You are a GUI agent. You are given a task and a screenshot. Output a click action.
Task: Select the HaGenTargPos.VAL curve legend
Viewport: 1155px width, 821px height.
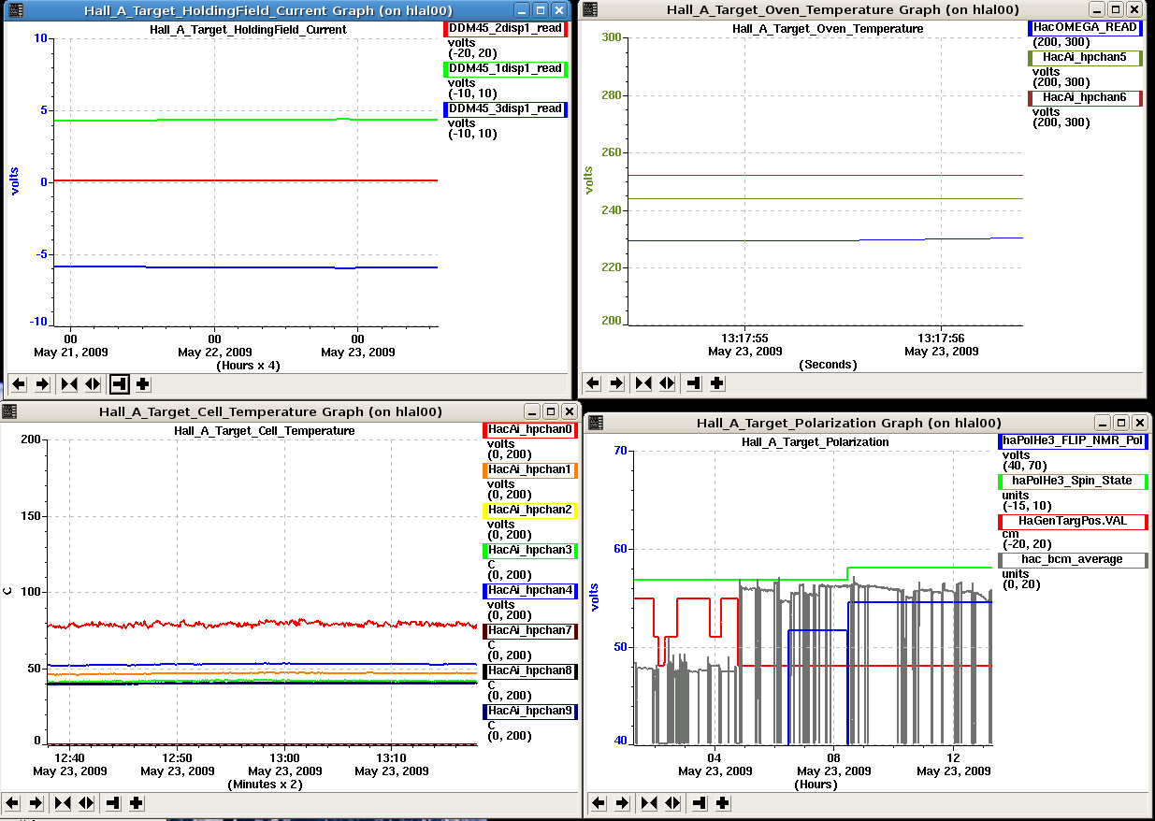(1073, 522)
